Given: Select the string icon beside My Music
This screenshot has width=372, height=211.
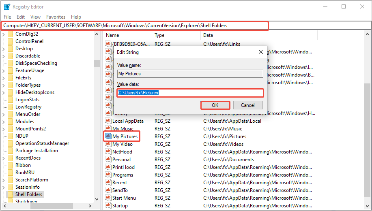Looking at the screenshot, I should (x=108, y=128).
